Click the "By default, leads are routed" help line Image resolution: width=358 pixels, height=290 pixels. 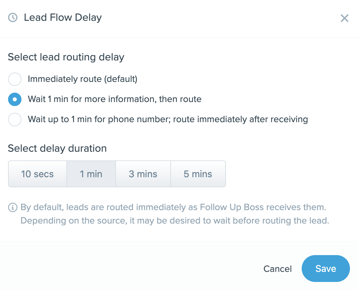tap(173, 207)
